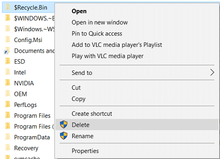The image size is (220, 159).
Task: Select the Intel folder name
Action: (20, 72)
